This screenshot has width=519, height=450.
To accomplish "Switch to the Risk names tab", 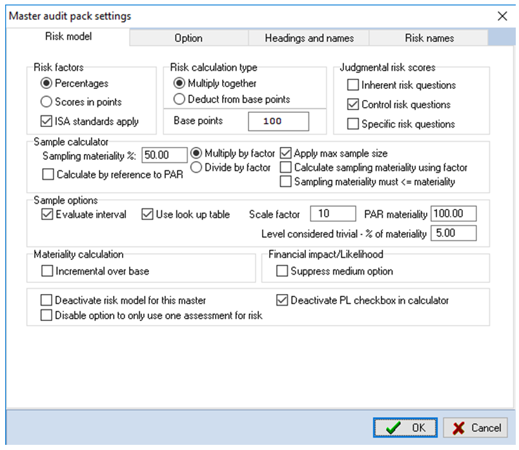I will pos(429,38).
